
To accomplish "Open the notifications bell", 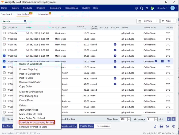I will click(147, 8).
